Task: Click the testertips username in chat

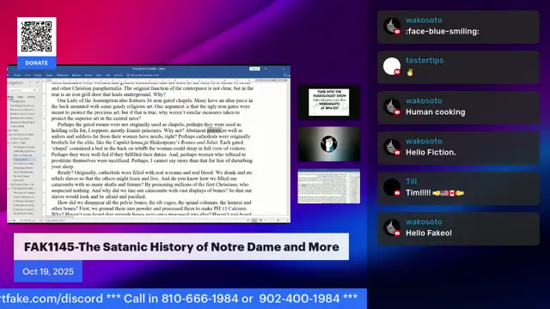Action: 425,60
